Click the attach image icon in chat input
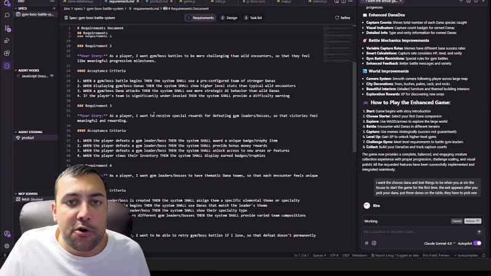 click(374, 243)
